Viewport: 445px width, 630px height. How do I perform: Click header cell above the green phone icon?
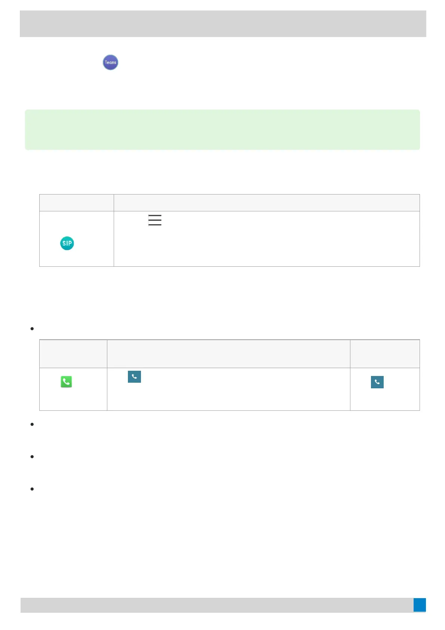[73, 354]
